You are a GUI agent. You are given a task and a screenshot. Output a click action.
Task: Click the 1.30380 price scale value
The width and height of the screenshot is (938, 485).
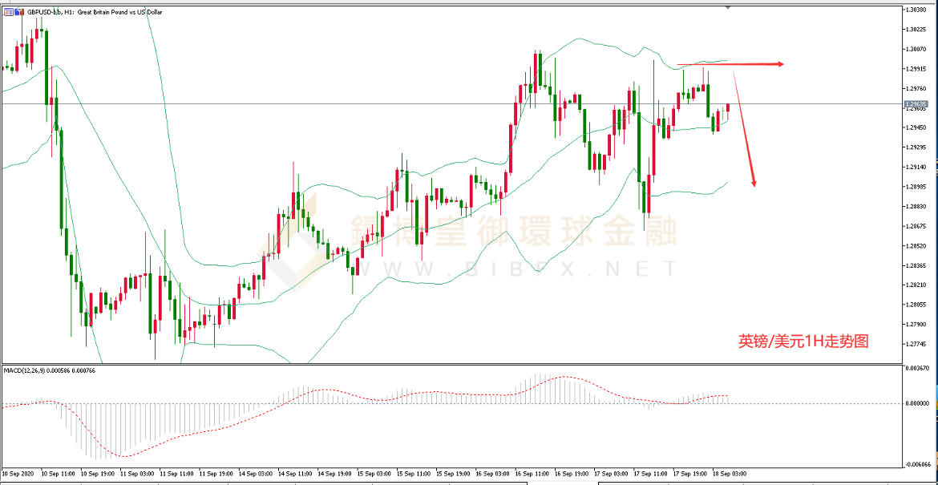click(916, 10)
